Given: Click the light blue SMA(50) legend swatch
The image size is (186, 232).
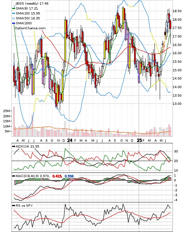Looking at the screenshot, I should [x=13, y=18].
